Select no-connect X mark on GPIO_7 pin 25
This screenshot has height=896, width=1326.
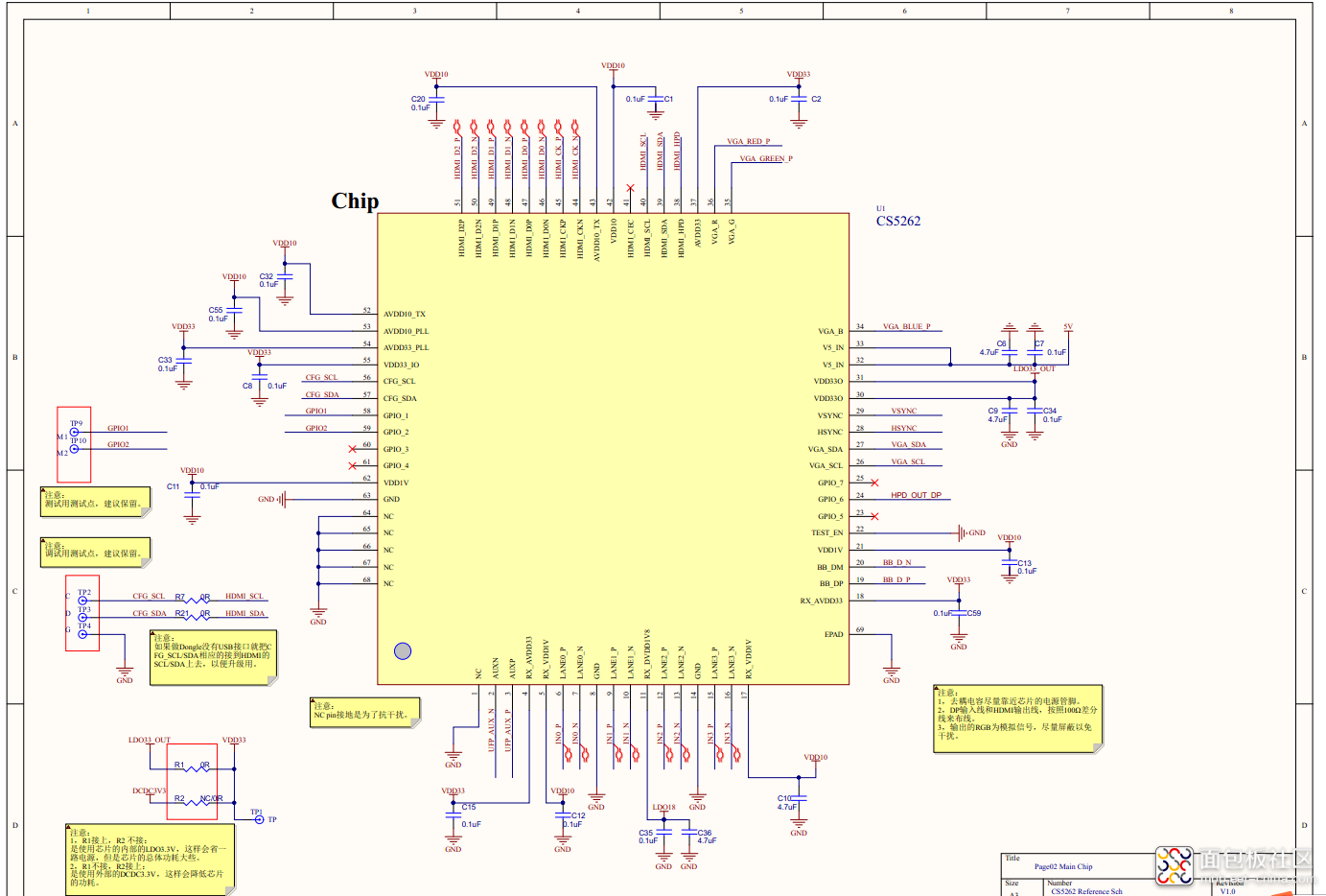pos(874,483)
